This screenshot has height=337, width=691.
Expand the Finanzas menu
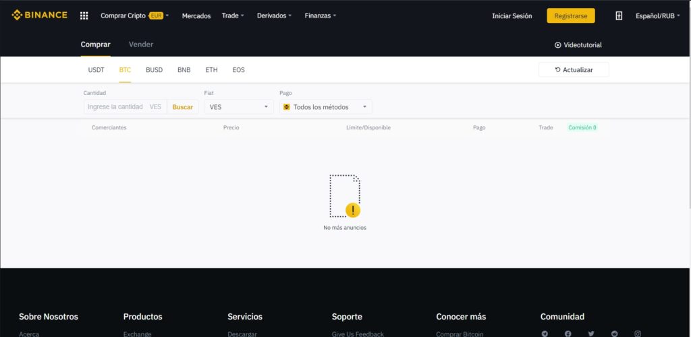click(x=321, y=16)
